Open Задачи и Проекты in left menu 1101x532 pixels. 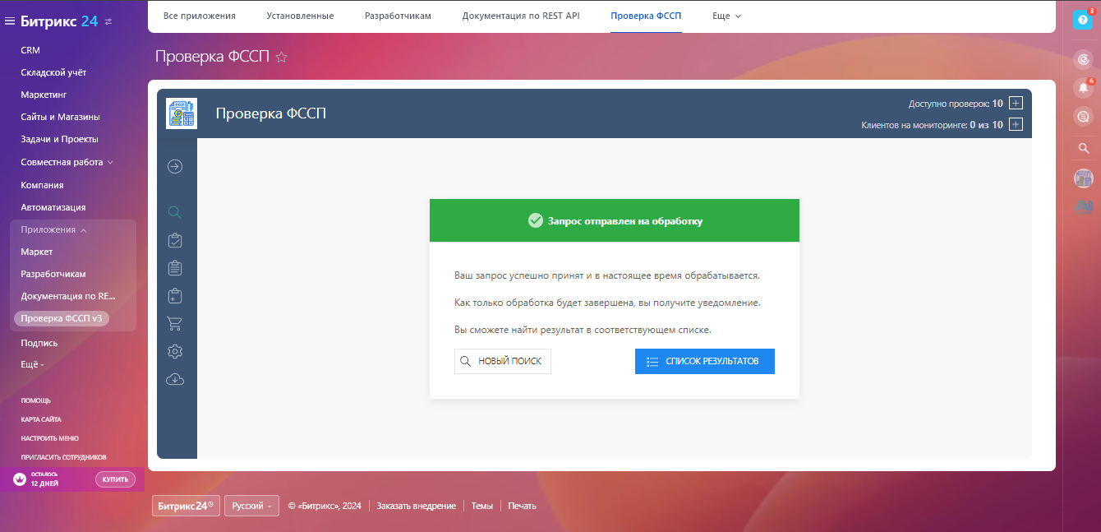point(59,139)
